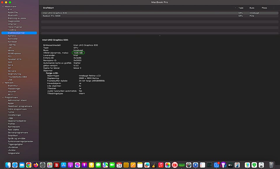Open Oppstartsobjekter in the sidebar

(17, 121)
